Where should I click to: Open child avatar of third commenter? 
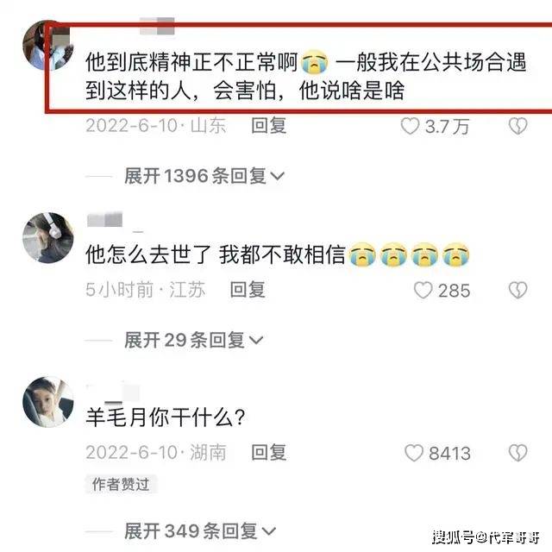[x=48, y=402]
